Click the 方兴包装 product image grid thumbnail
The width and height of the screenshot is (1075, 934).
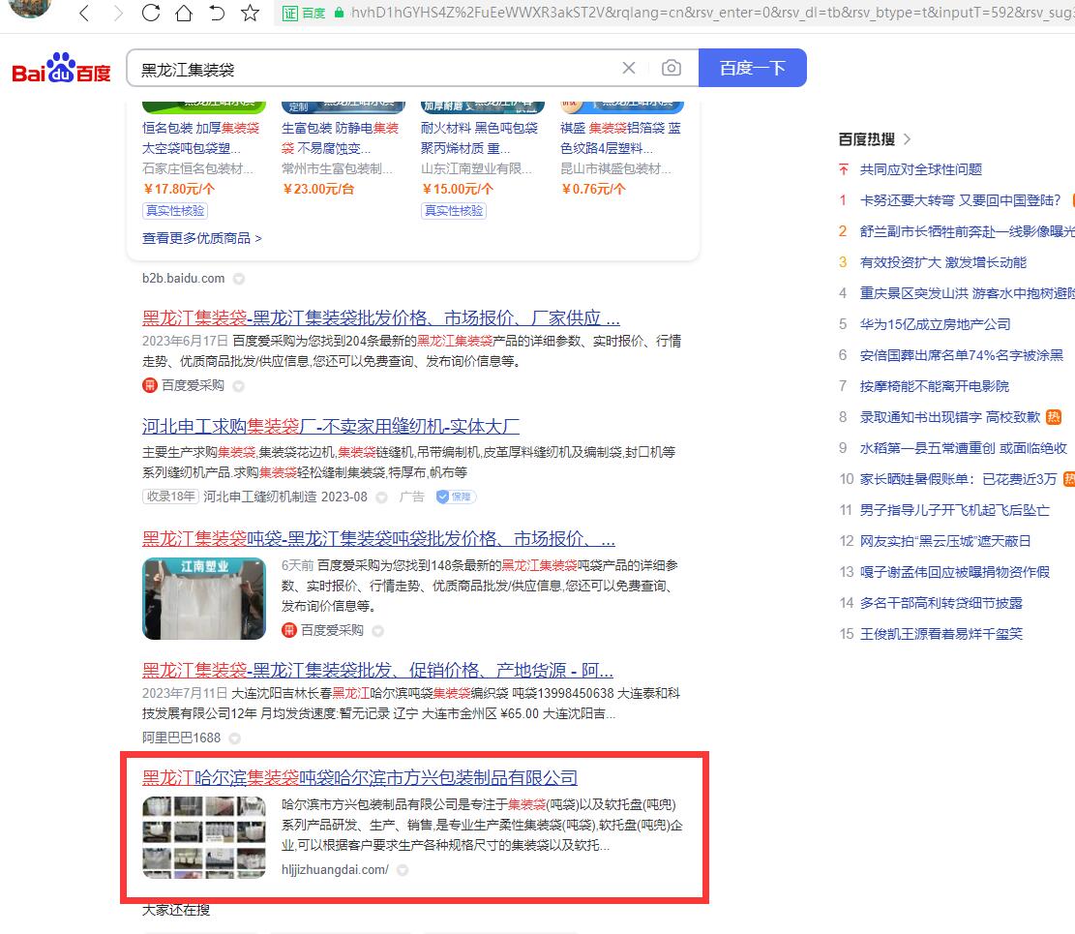tap(203, 837)
